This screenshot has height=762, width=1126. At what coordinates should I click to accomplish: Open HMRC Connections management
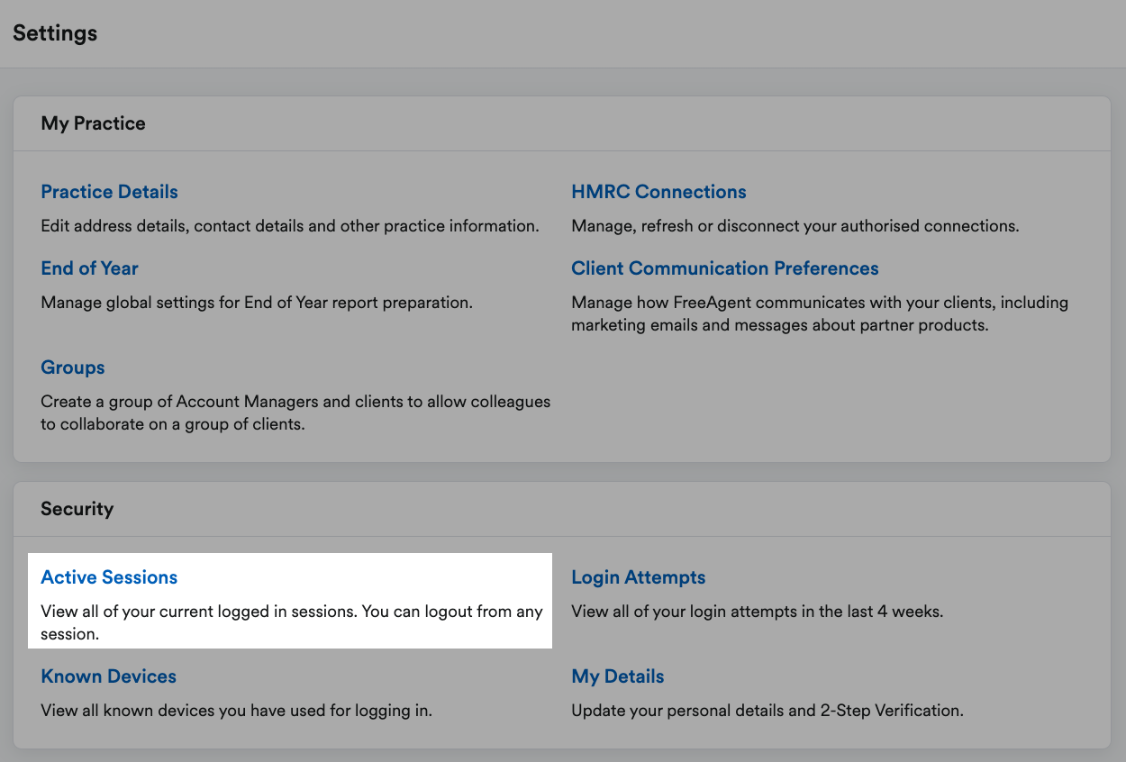pyautogui.click(x=658, y=191)
